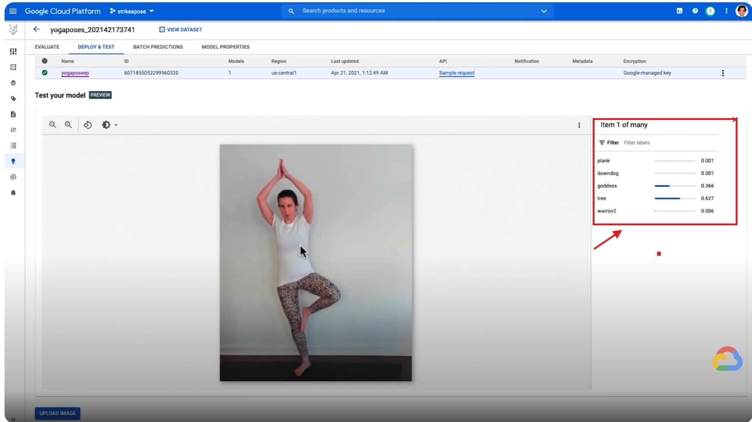Click the back arrow beside yogaposes title
The image size is (752, 422).
click(37, 30)
